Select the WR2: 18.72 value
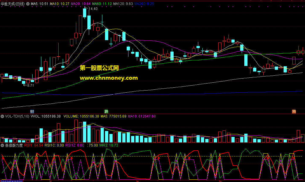305x182 pixels. point(109,145)
